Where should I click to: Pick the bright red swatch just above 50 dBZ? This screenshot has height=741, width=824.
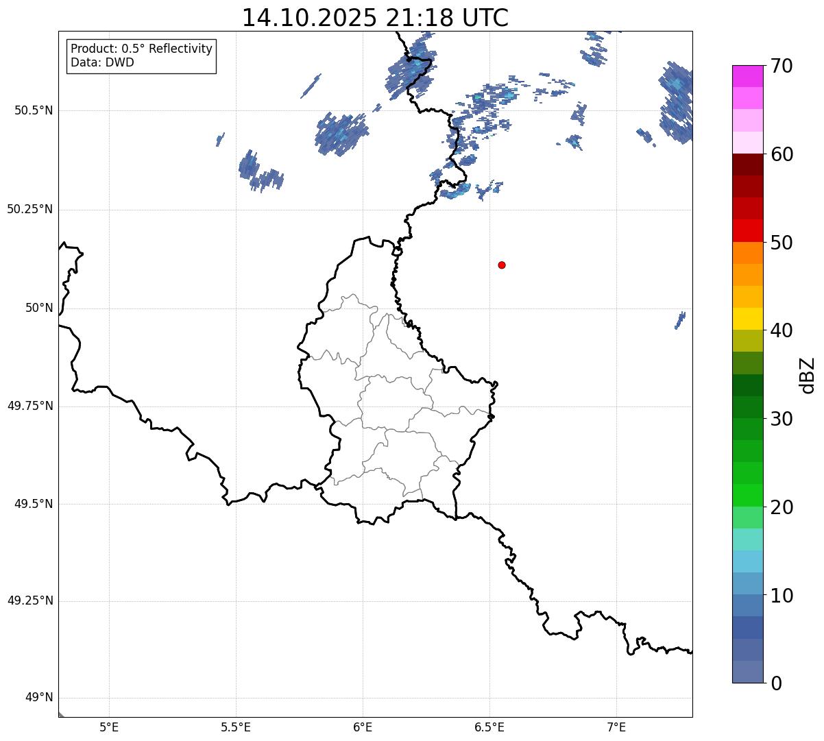pyautogui.click(x=747, y=230)
